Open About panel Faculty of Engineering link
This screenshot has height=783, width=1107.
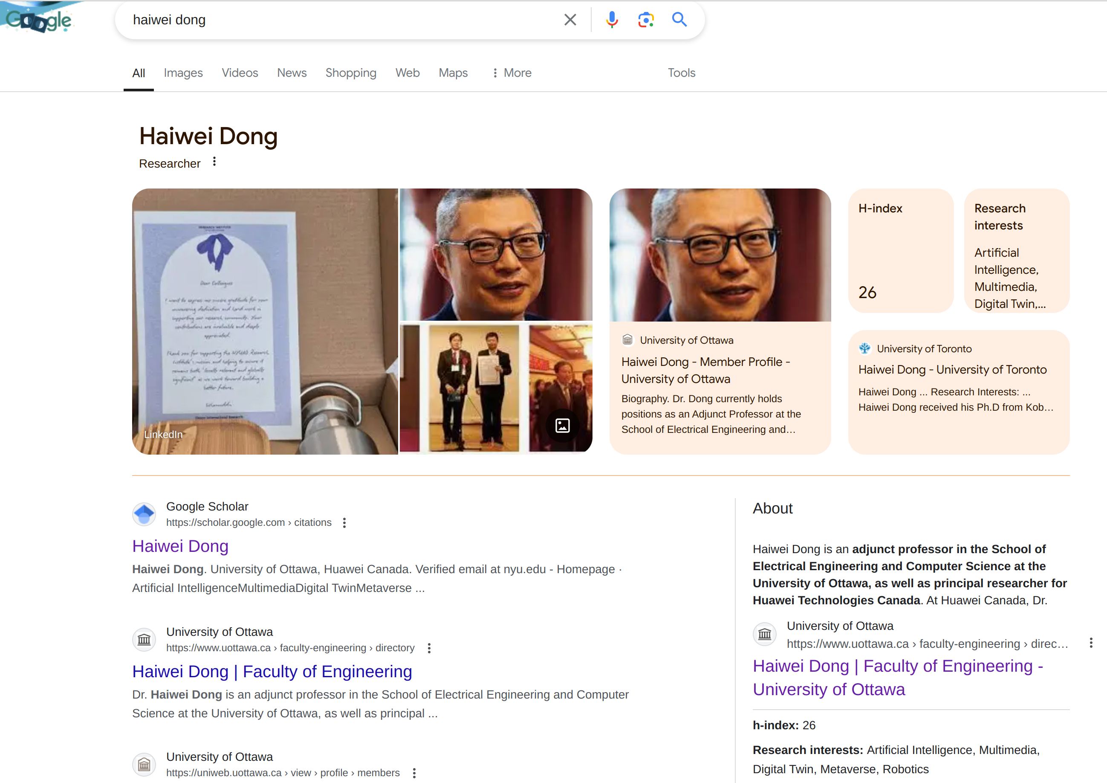coord(898,678)
